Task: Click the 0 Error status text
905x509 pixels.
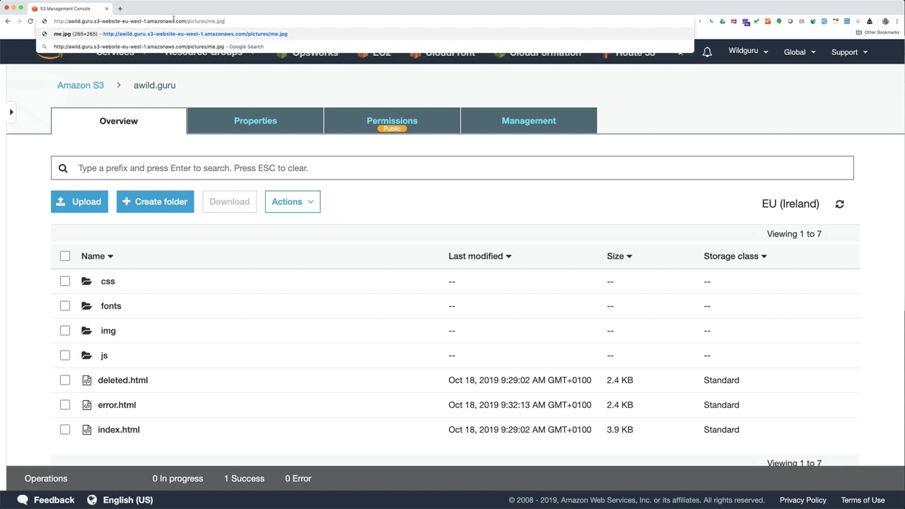Action: [x=298, y=479]
